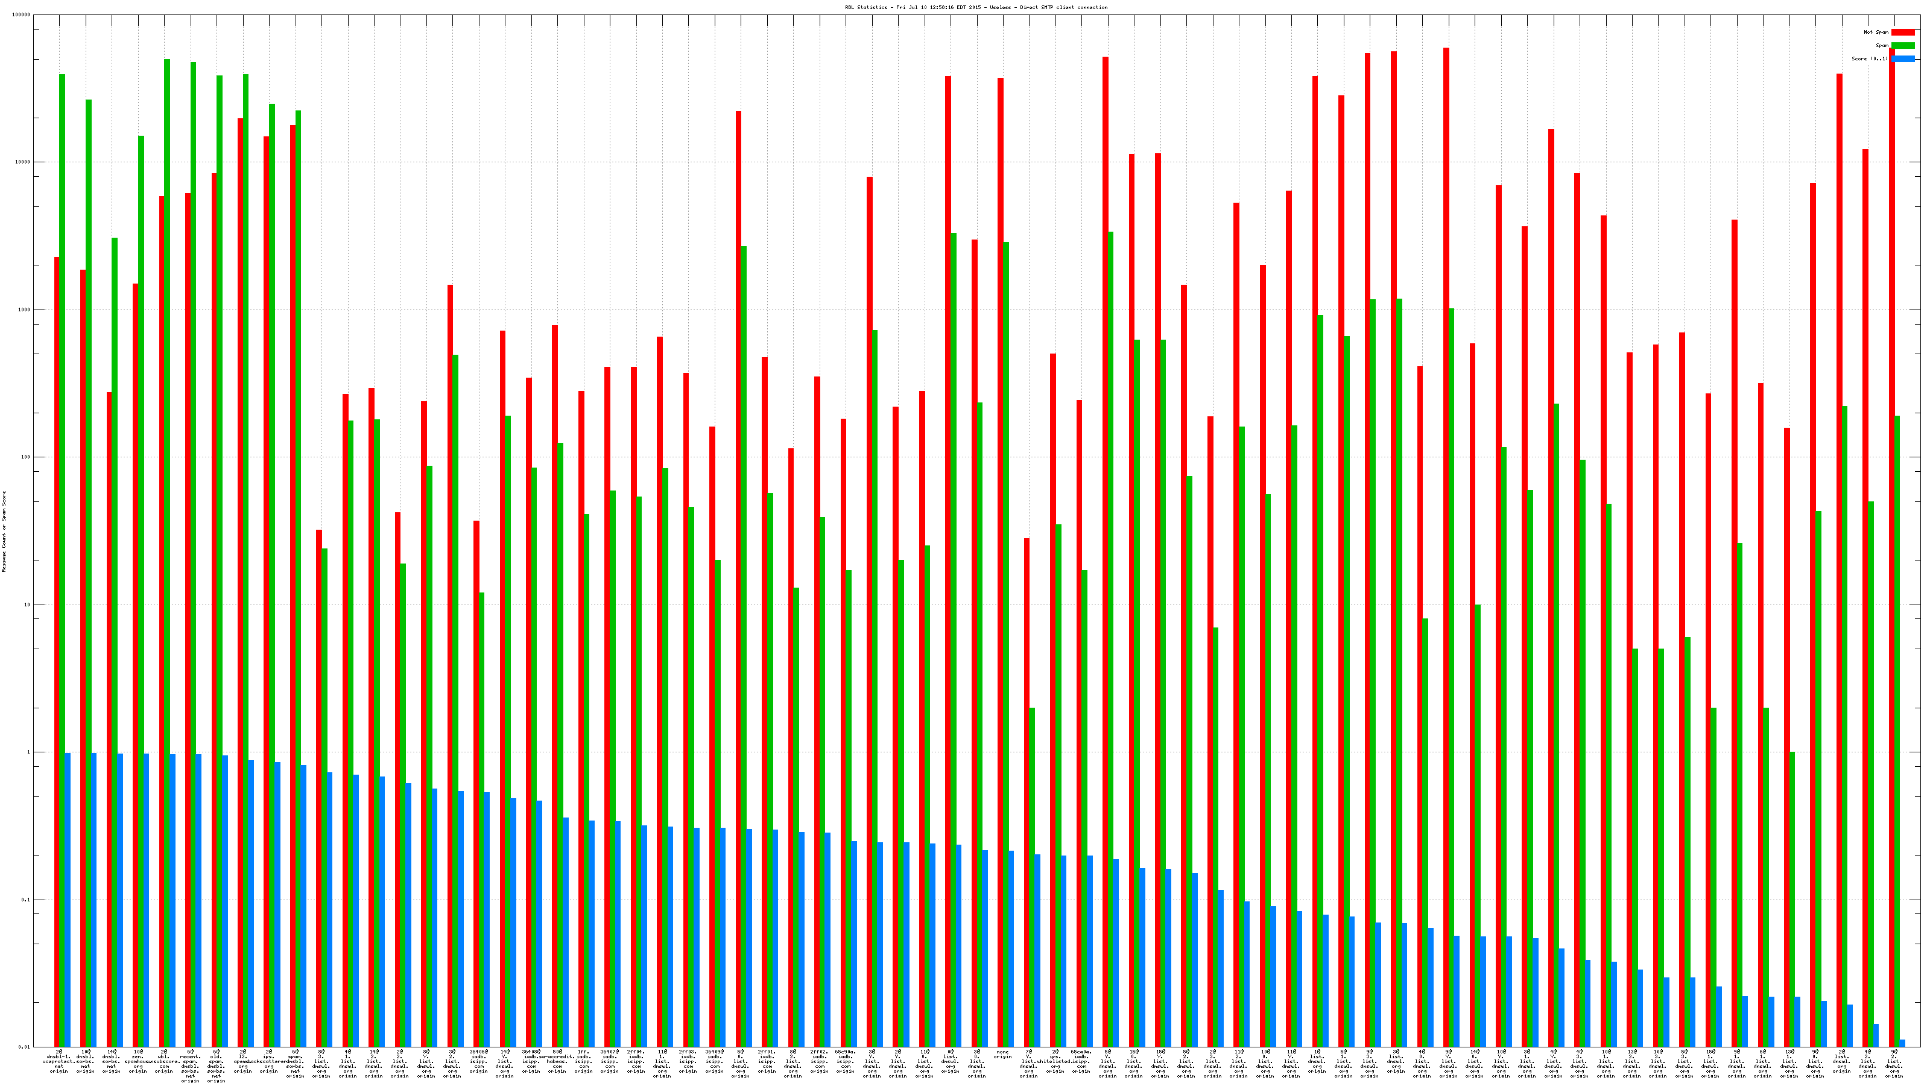Click the red bar above 'none origin'
1930x1086 pixels.
(1000, 562)
